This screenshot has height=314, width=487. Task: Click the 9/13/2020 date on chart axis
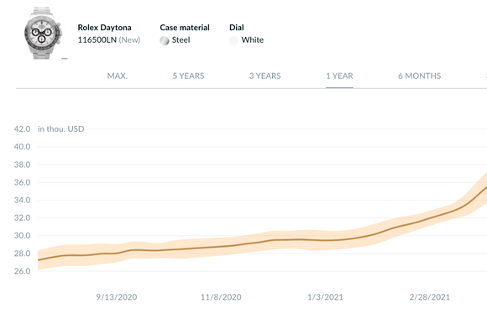coord(117,297)
